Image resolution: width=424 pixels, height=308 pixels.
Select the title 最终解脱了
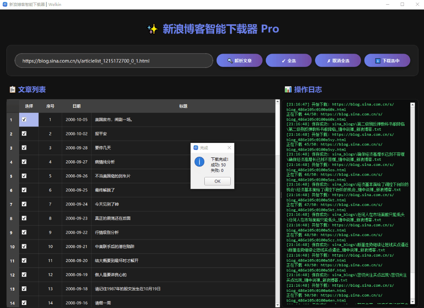pyautogui.click(x=105, y=190)
